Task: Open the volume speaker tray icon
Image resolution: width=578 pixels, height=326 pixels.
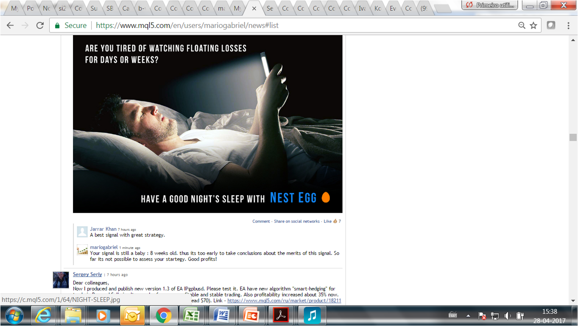Action: tap(508, 316)
